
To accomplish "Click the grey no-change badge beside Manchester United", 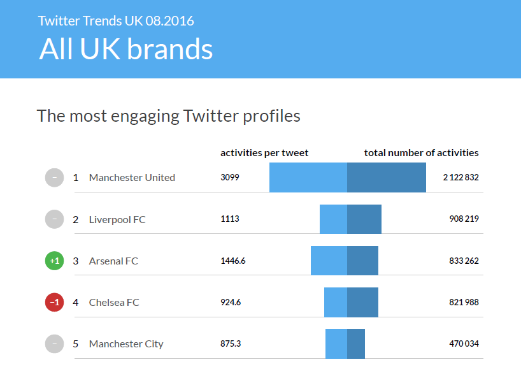I will 55,177.
